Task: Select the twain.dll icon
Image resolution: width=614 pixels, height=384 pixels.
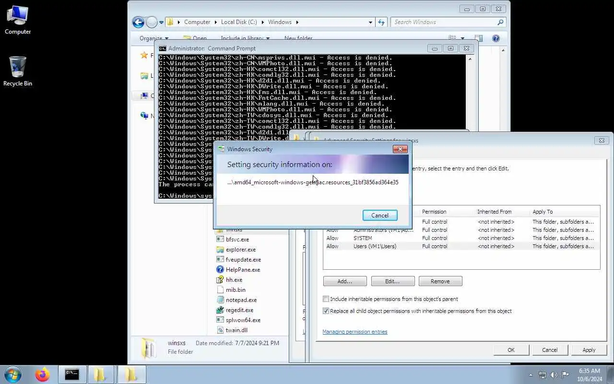Action: tap(220, 330)
